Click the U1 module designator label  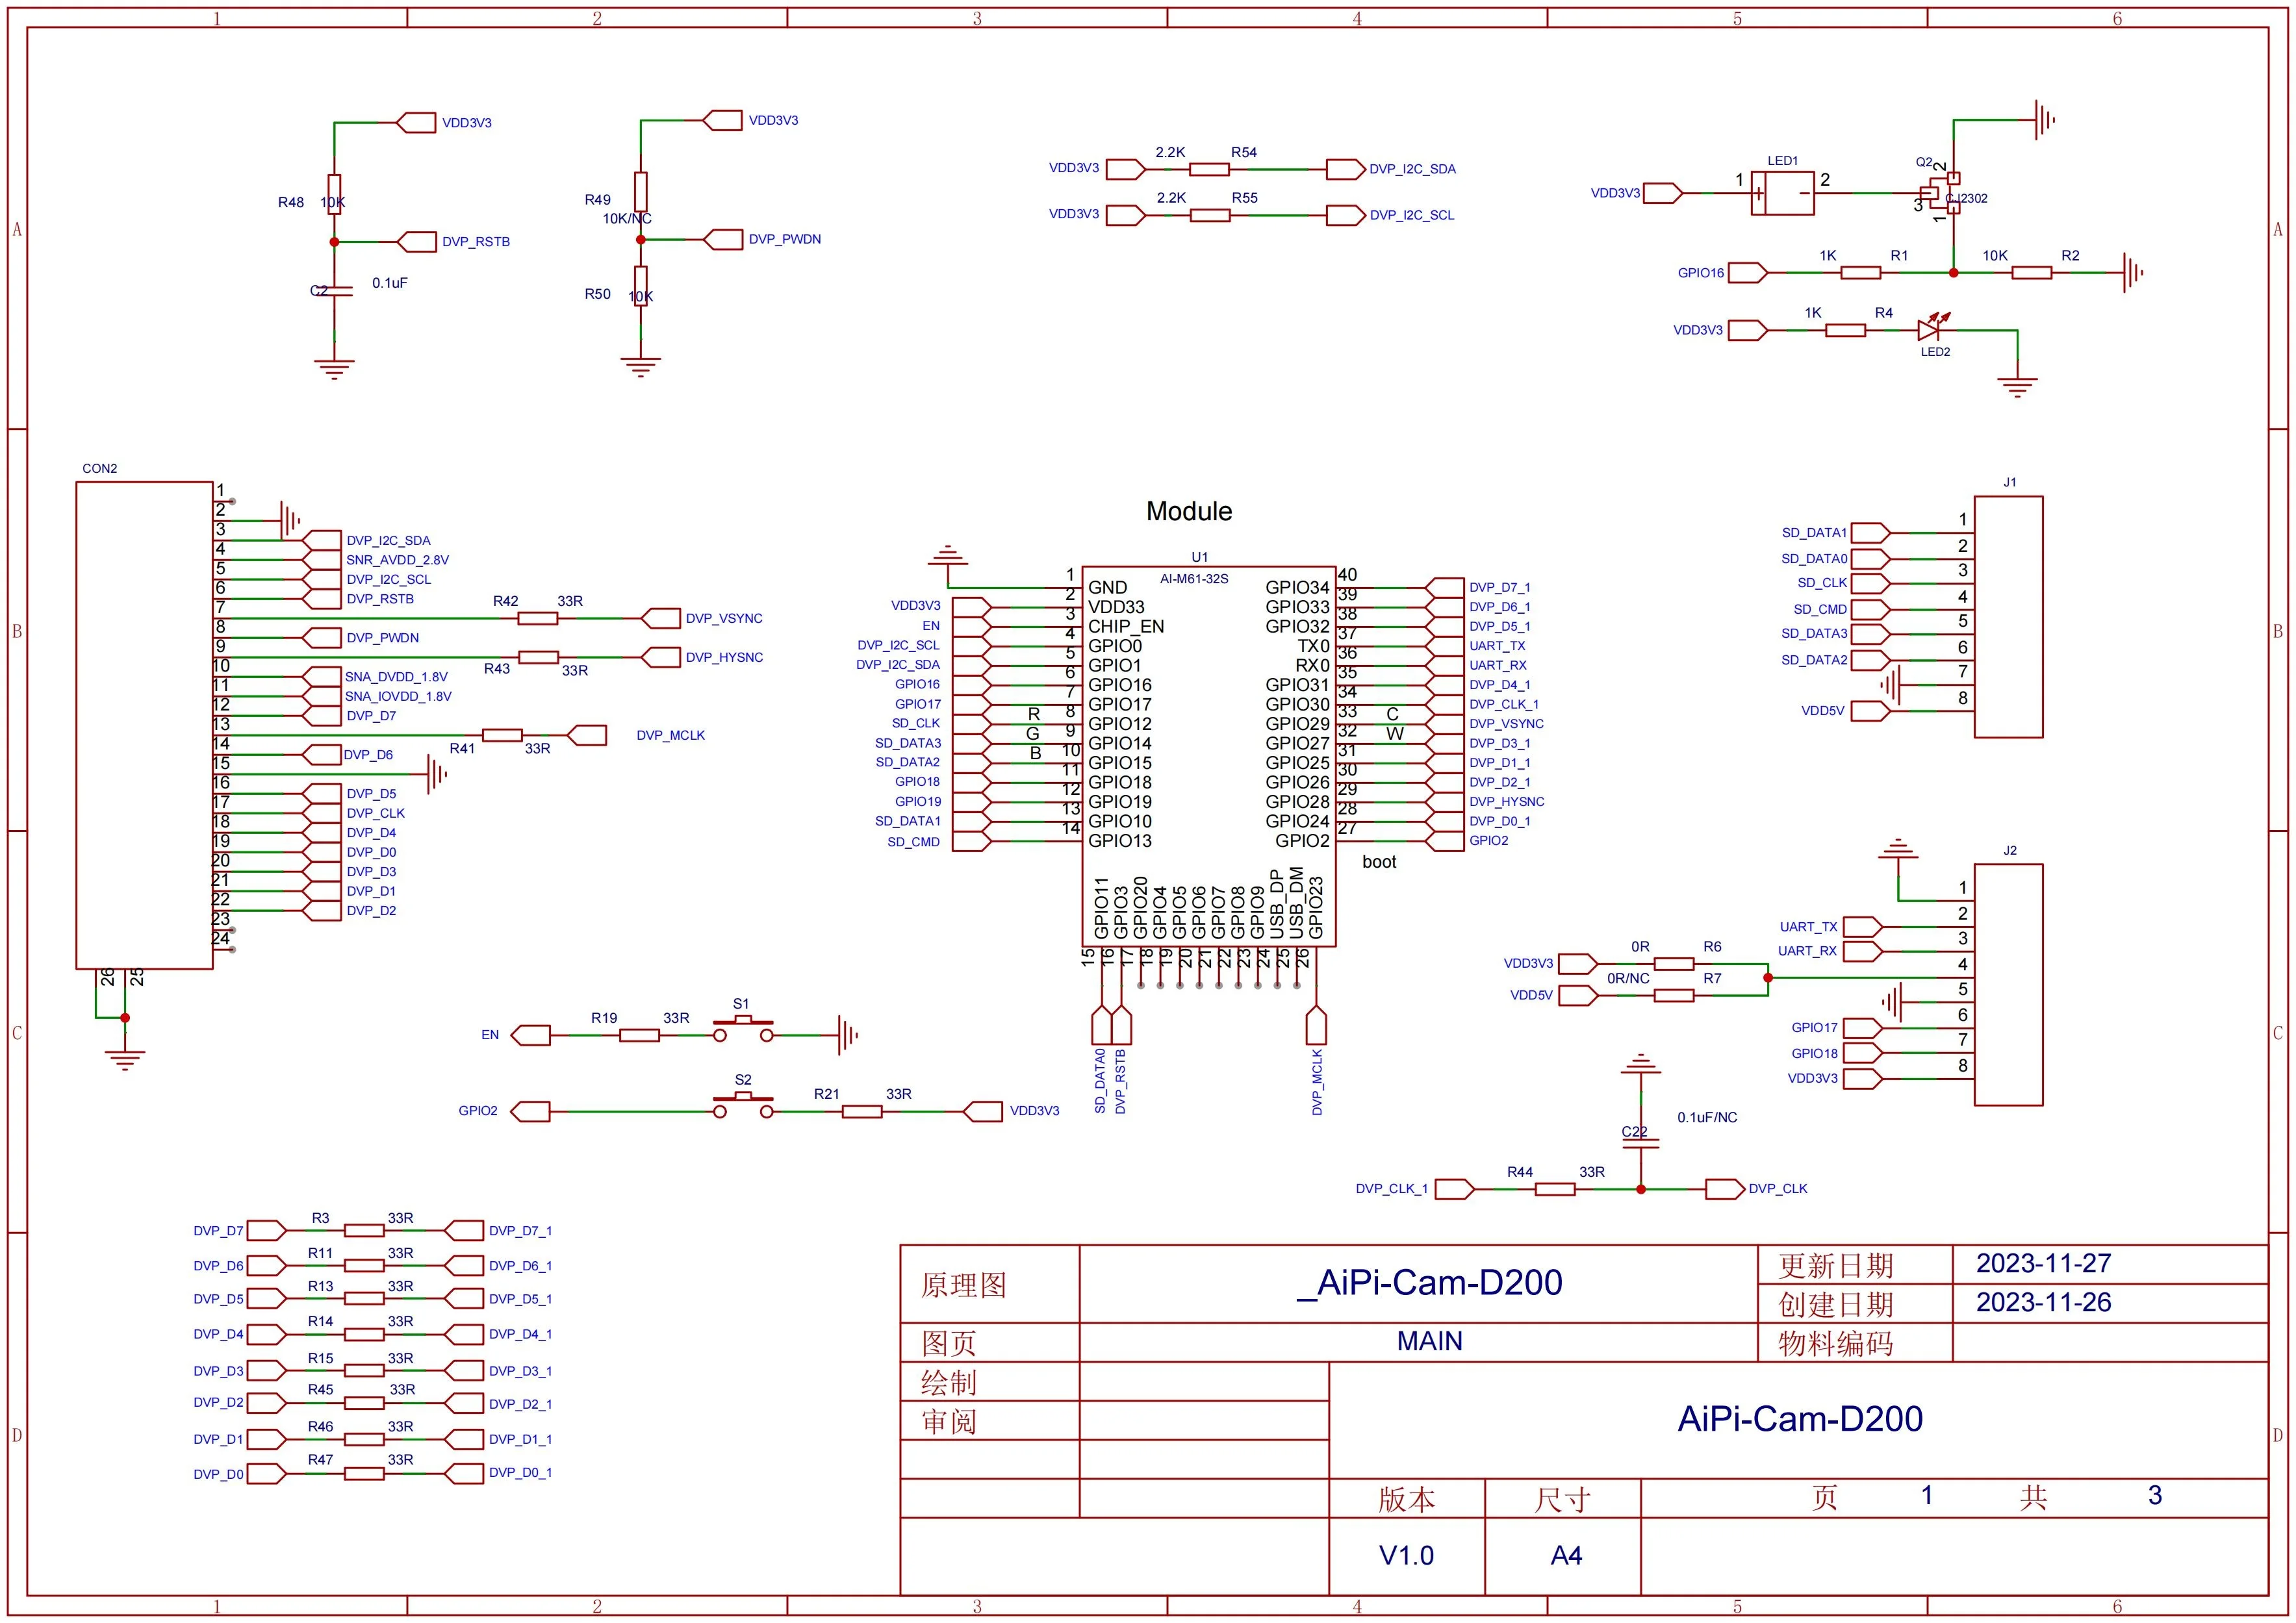pos(1200,557)
